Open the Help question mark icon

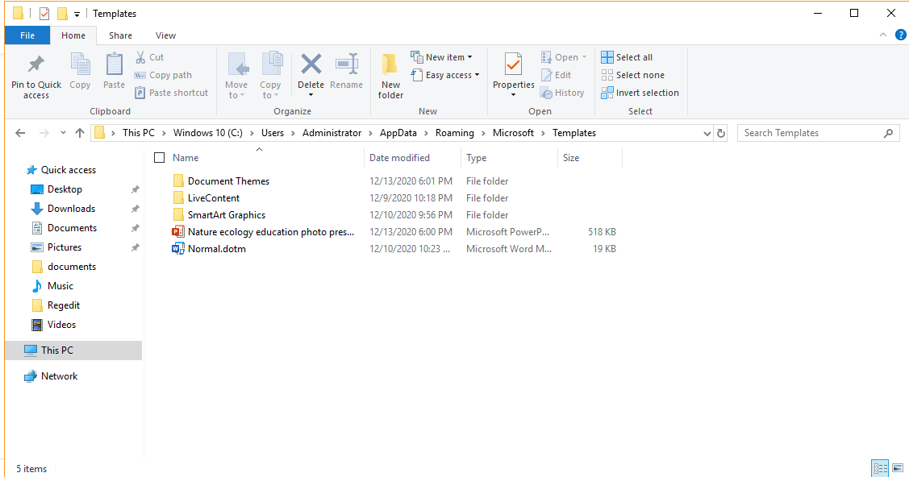click(x=900, y=35)
